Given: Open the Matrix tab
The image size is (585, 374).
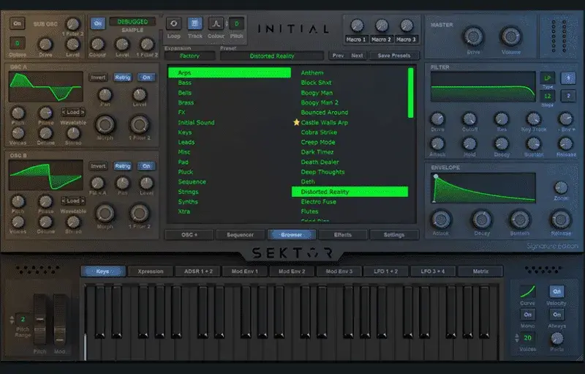Looking at the screenshot, I should point(480,272).
